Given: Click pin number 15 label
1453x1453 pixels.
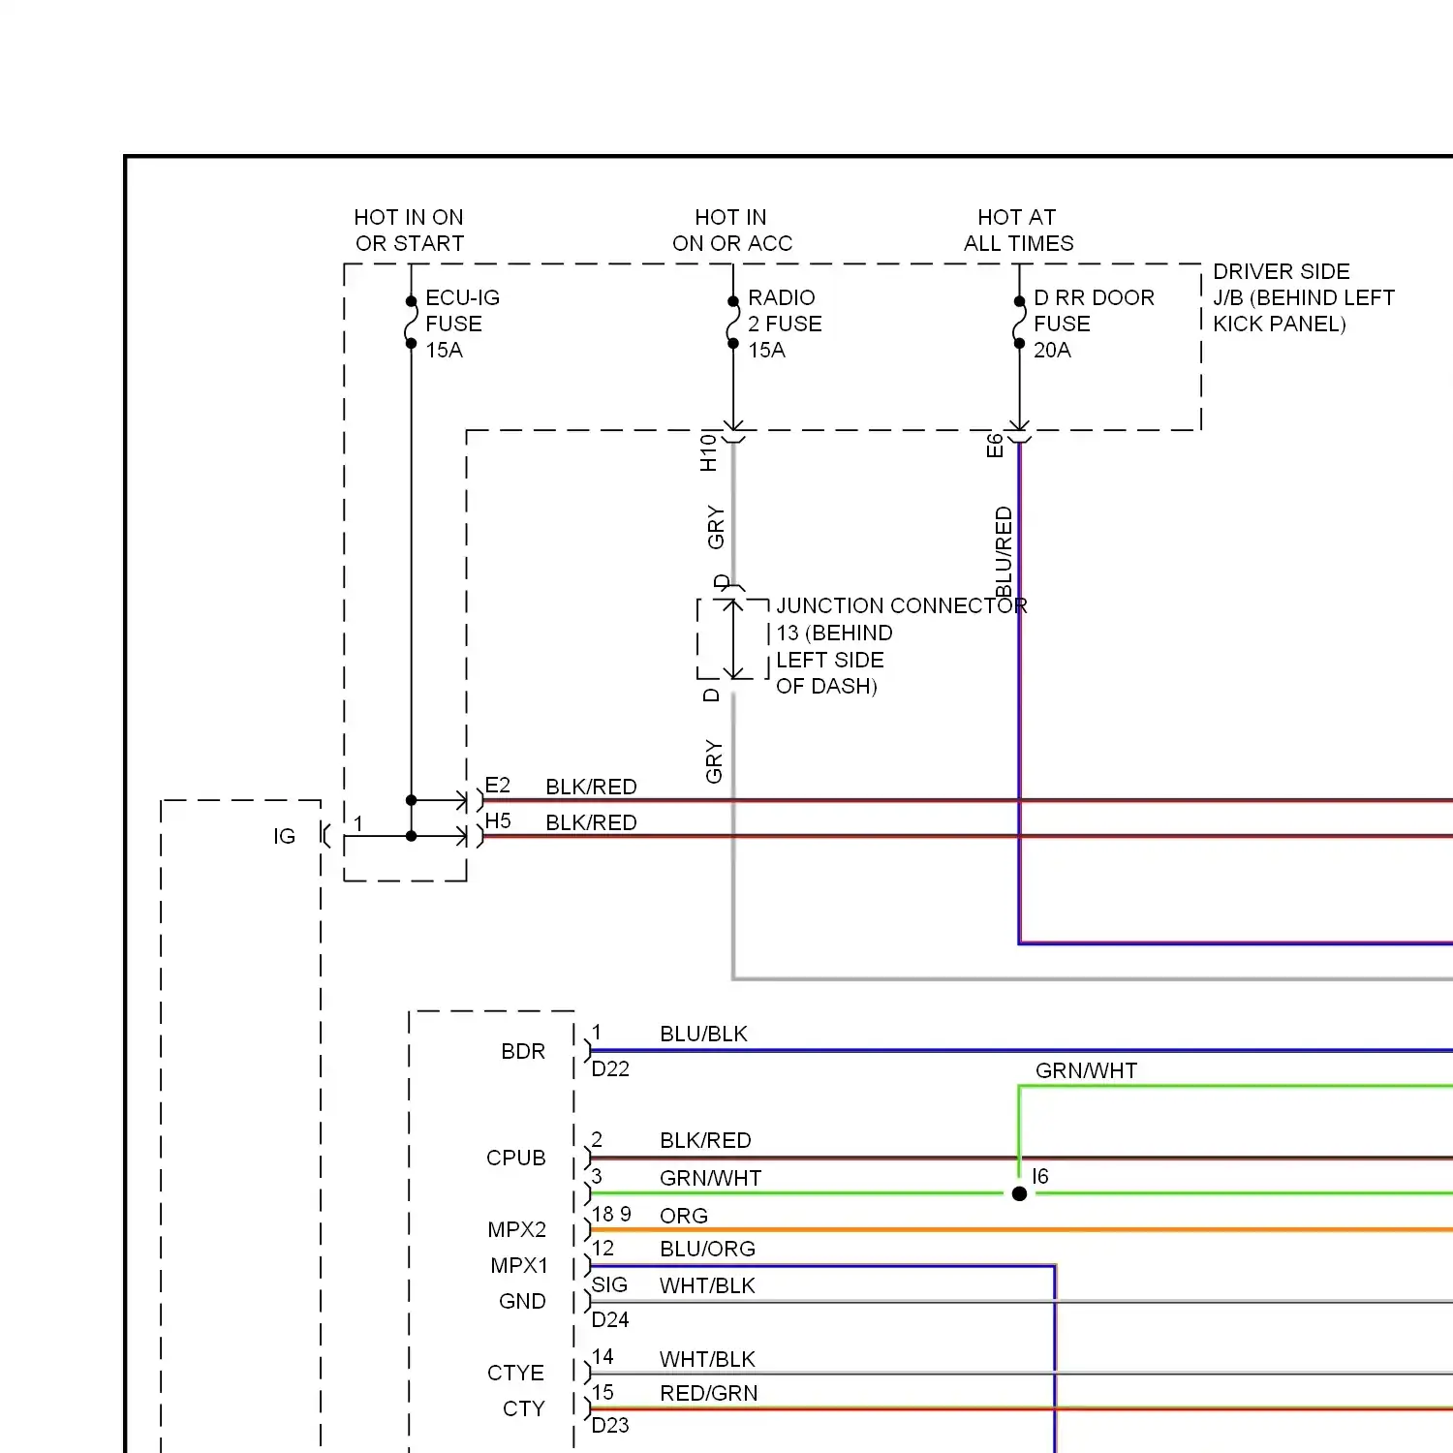Looking at the screenshot, I should (x=603, y=1392).
